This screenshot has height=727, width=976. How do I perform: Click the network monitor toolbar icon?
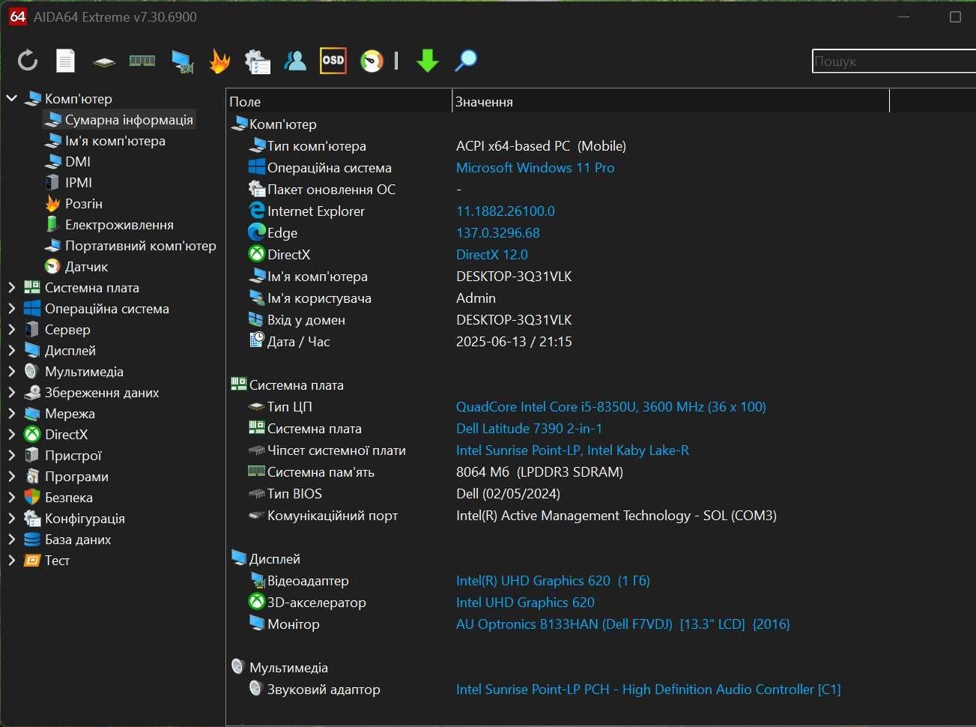(182, 61)
